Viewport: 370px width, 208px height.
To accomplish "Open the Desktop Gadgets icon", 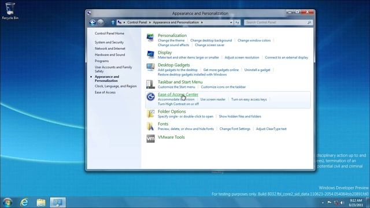I will 150,67.
